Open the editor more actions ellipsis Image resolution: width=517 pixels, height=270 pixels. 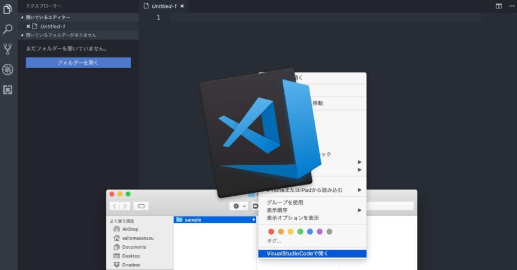click(511, 6)
